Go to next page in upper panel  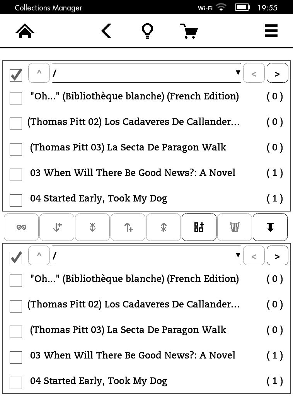click(277, 73)
